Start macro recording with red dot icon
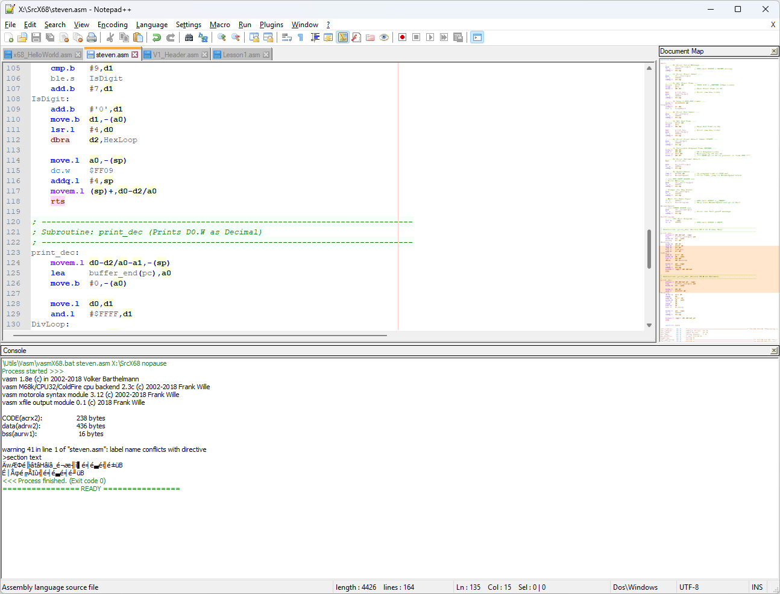The height and width of the screenshot is (594, 780). [402, 37]
